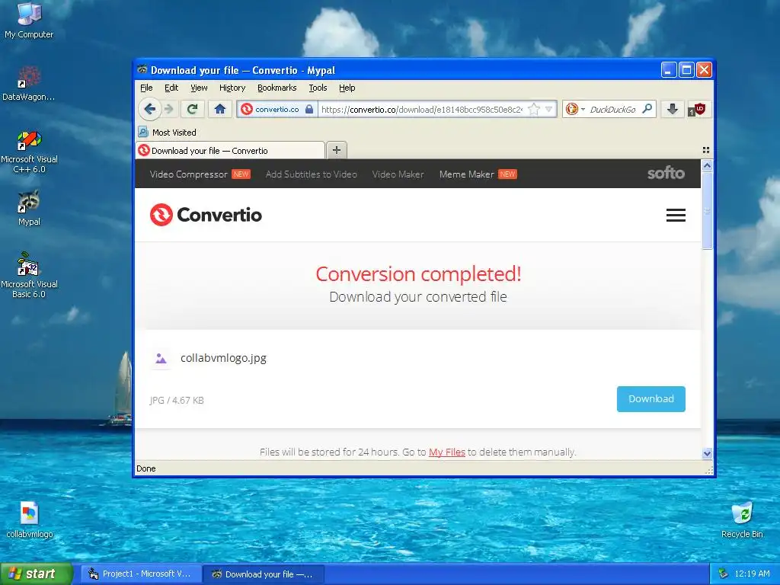
Task: Click the 12:19 AM taskbar clock
Action: click(x=752, y=574)
